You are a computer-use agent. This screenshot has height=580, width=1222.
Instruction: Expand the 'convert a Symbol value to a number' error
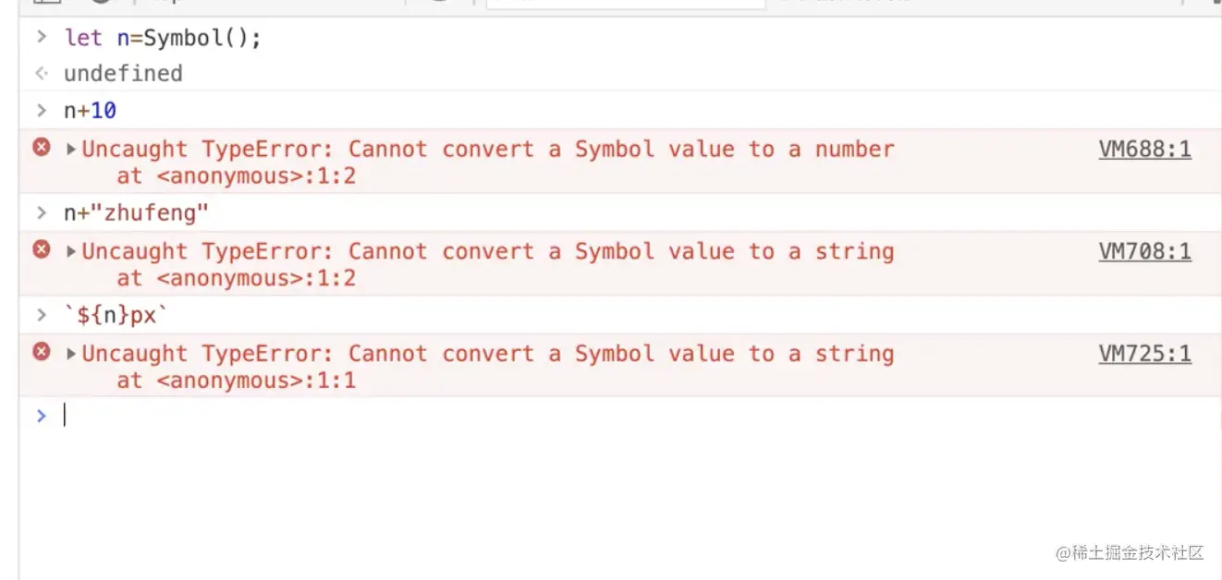(x=71, y=149)
